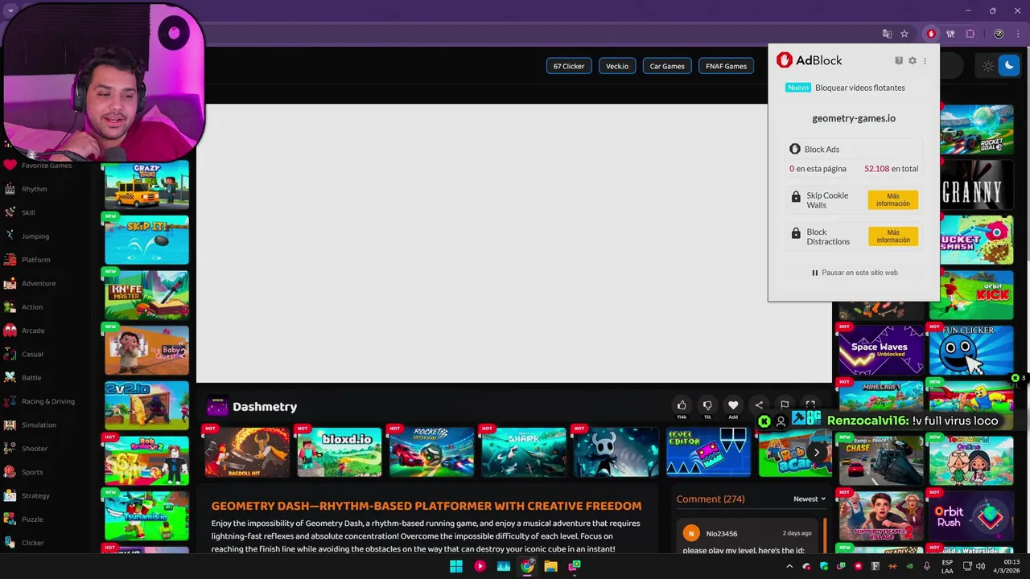Open Space Waves Unblocked thumbnail
1030x579 pixels.
(x=881, y=351)
